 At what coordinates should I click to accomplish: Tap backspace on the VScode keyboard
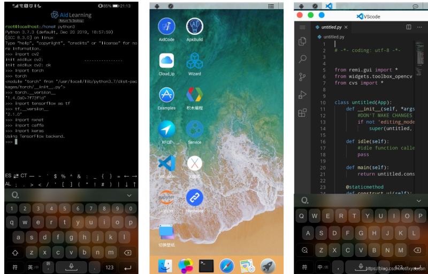pos(417,250)
